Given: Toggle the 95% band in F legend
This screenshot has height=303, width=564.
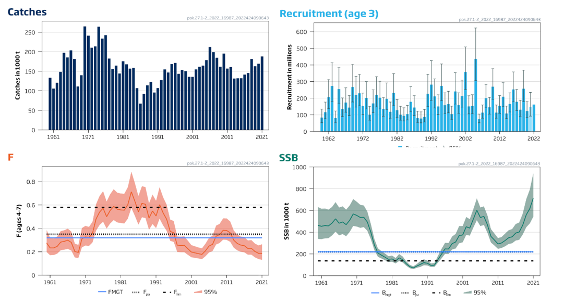Looking at the screenshot, I should pos(210,292).
